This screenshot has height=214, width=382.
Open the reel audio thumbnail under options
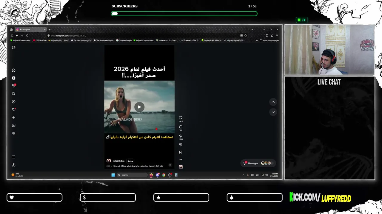[181, 167]
